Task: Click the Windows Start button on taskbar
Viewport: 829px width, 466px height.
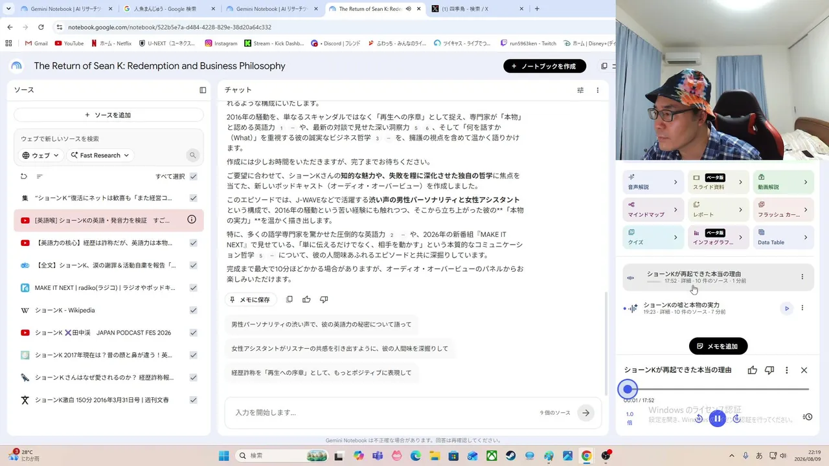Action: click(x=224, y=456)
